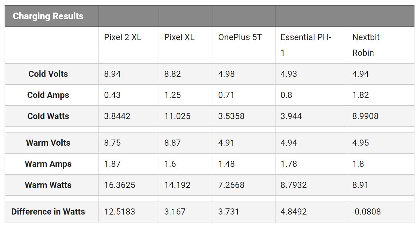Select the Warm Volts row label

(48, 143)
